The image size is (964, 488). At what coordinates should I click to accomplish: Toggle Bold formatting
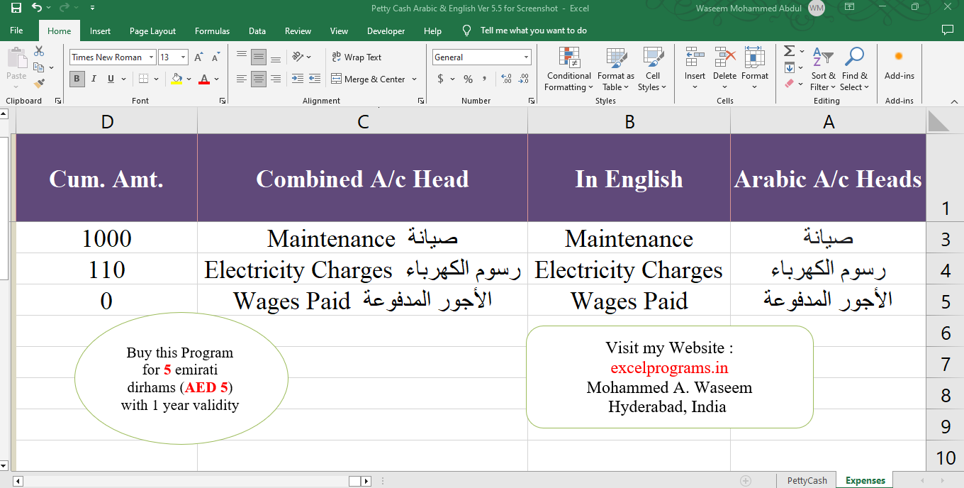coord(77,79)
